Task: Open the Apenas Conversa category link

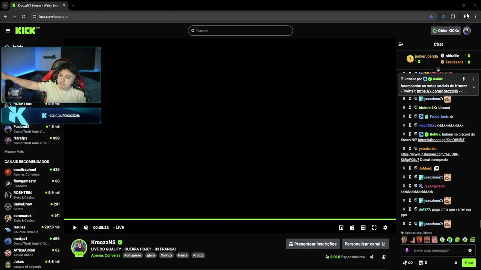Action: coord(106,255)
